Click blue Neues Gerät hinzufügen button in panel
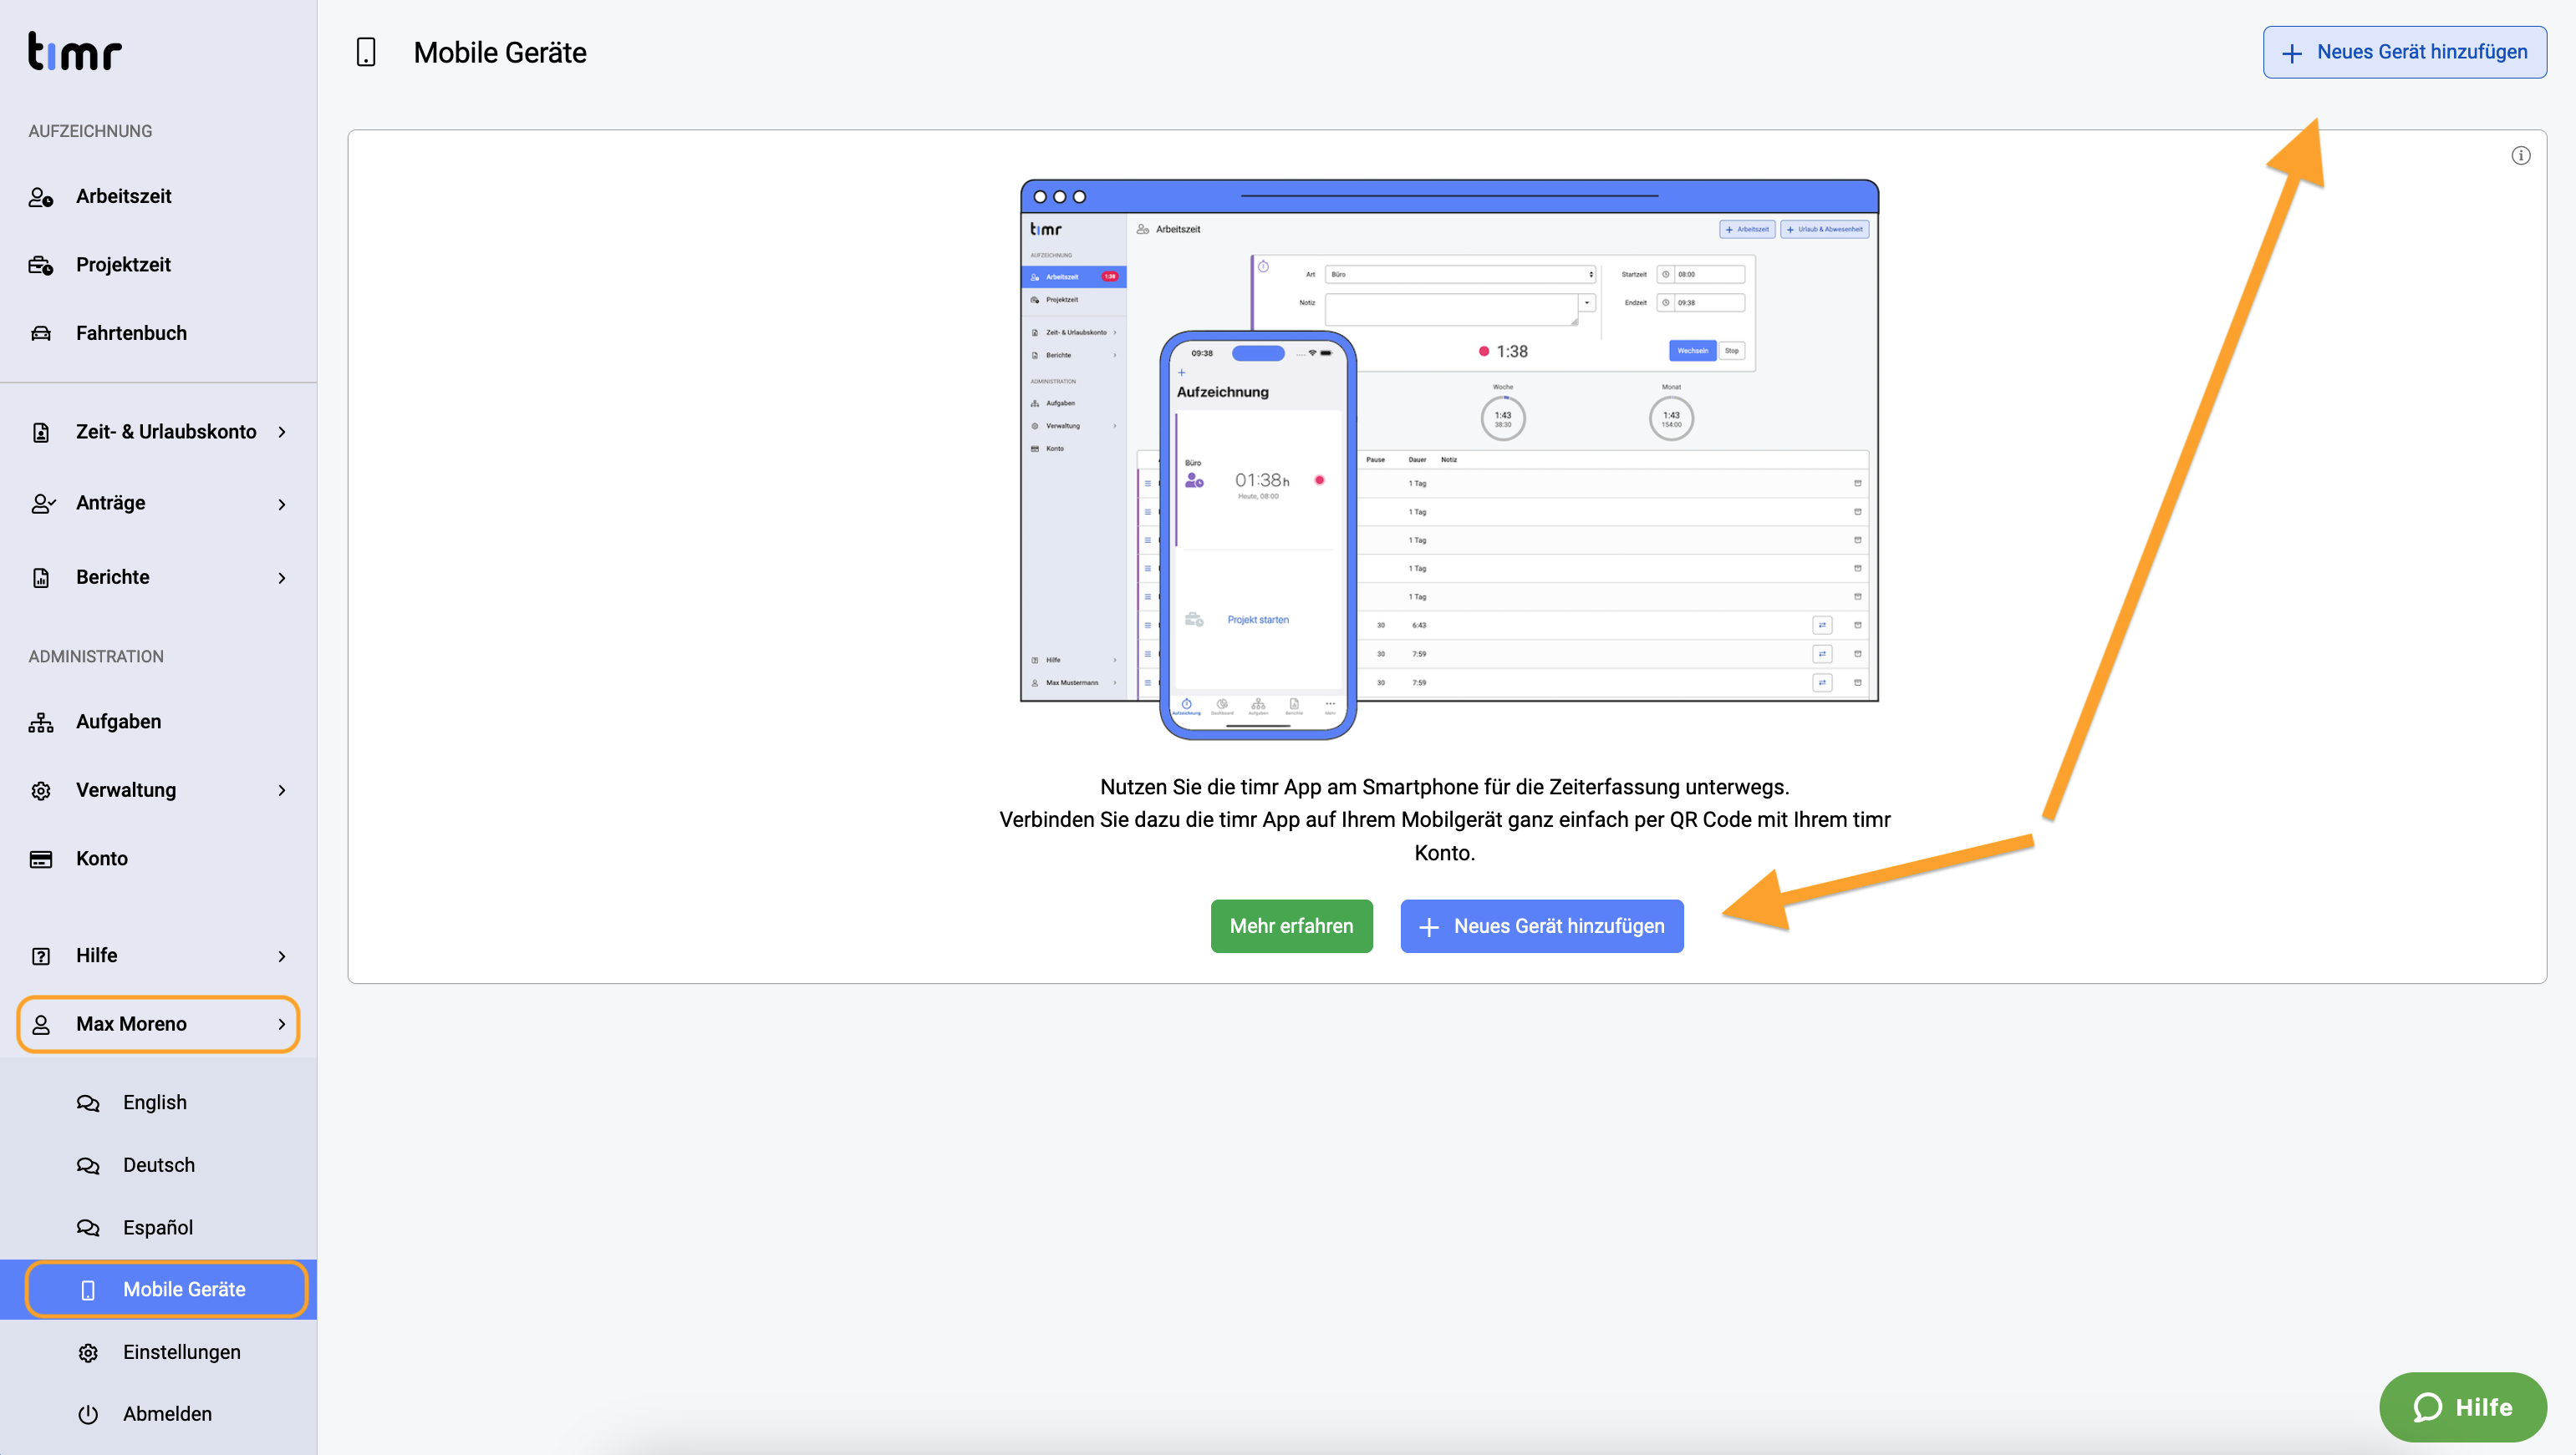Screen dimensions: 2576x1455 (x=1541, y=926)
